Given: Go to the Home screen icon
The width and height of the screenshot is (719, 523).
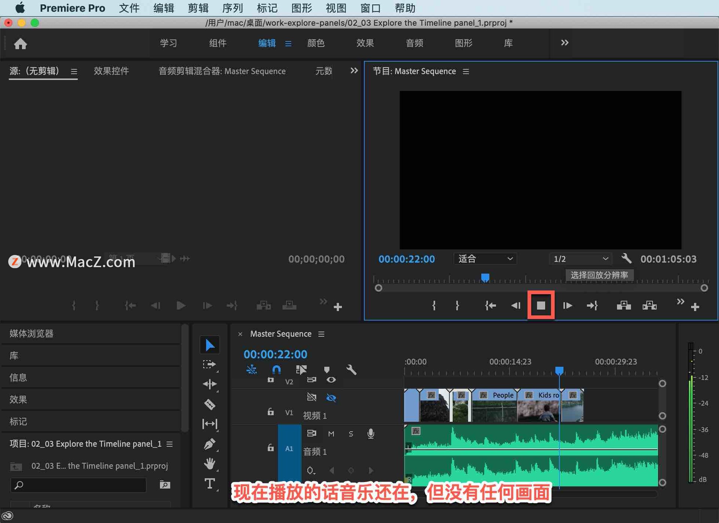Looking at the screenshot, I should tap(21, 44).
